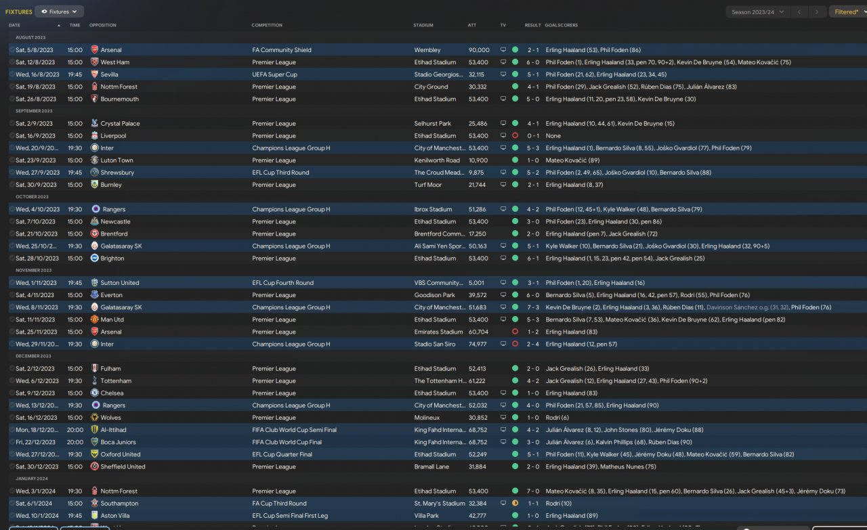The width and height of the screenshot is (867, 530).
Task: Tick the check circle for Sat 16/12/2023 Wolves
Action: coord(12,418)
